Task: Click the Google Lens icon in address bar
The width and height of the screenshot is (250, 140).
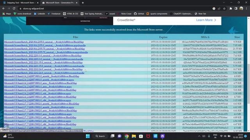Action: [x=214, y=9]
